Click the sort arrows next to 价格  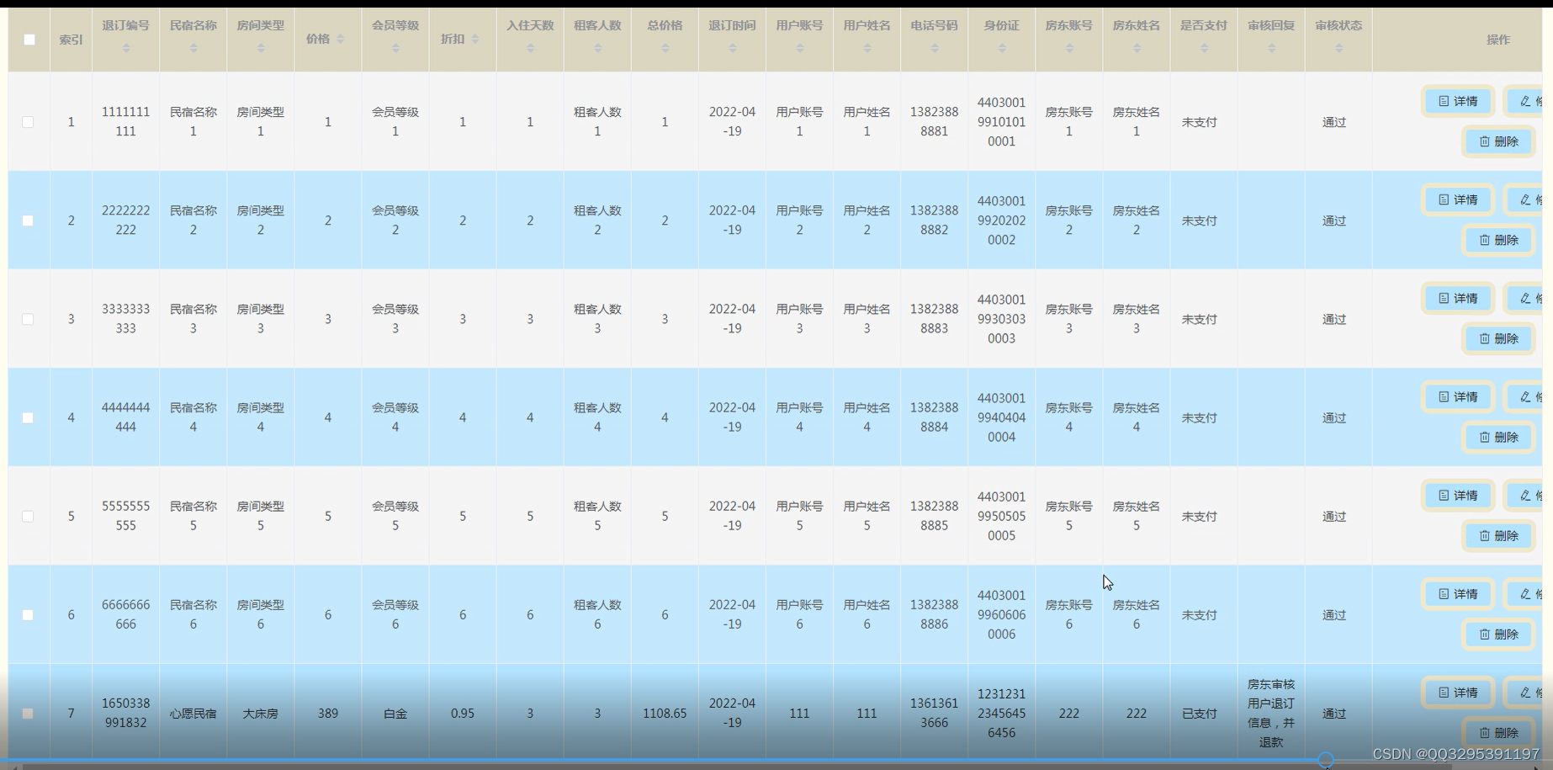340,40
